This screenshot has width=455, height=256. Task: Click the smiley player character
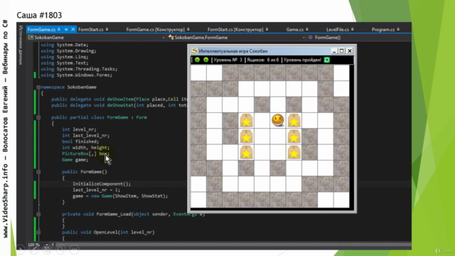(x=278, y=120)
